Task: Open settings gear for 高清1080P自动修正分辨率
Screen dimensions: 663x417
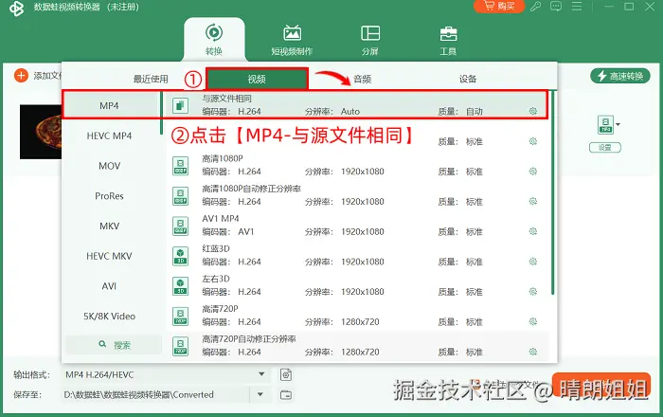Action: pyautogui.click(x=532, y=201)
